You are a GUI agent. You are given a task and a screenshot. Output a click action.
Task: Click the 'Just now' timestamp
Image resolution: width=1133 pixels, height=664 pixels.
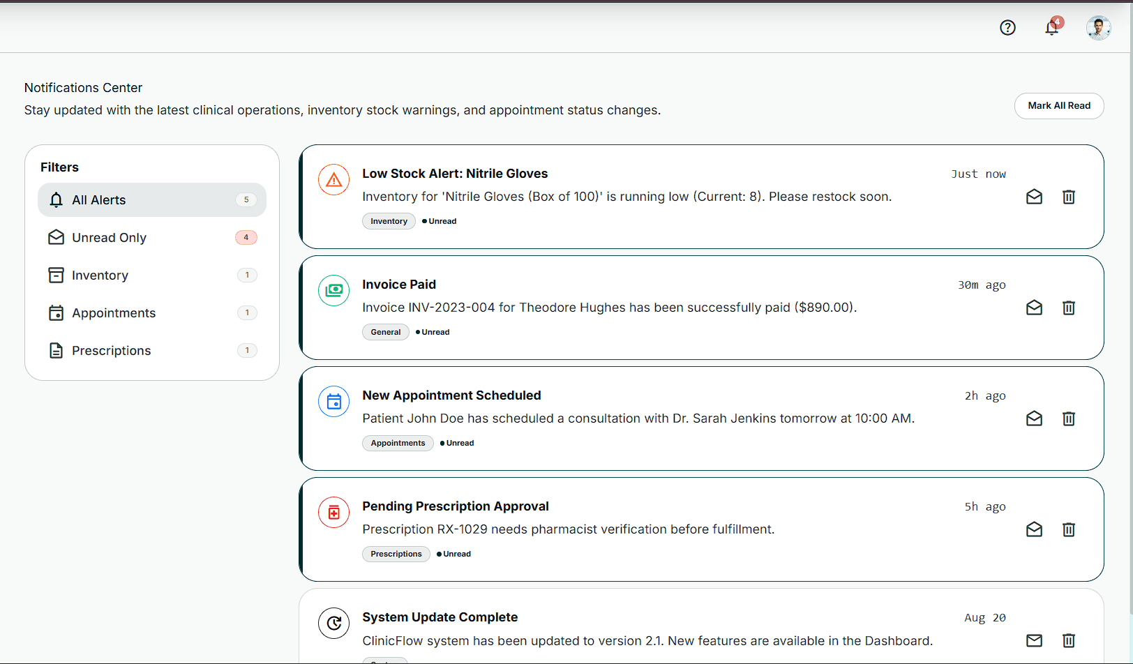(x=978, y=174)
